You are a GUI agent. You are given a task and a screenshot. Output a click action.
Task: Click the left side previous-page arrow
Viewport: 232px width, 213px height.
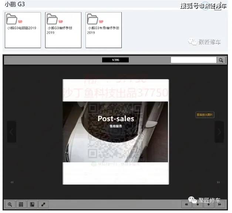point(11,132)
